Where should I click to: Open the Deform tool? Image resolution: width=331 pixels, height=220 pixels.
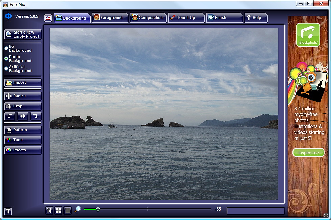click(x=23, y=130)
